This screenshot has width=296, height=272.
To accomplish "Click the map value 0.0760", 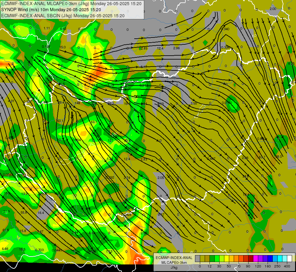I will click(227, 103).
